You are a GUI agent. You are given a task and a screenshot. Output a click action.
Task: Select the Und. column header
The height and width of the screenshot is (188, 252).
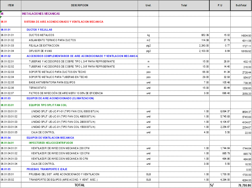(148, 5)
